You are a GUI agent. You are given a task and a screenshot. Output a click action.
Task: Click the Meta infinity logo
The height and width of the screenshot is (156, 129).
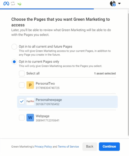(6, 4)
